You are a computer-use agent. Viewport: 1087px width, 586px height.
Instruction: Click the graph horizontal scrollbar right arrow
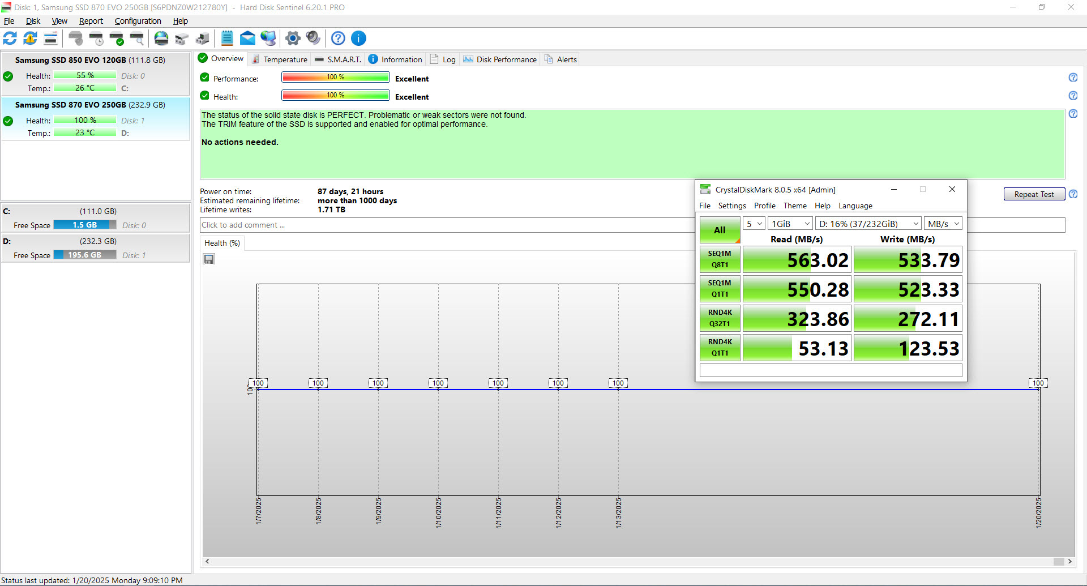tap(1069, 562)
